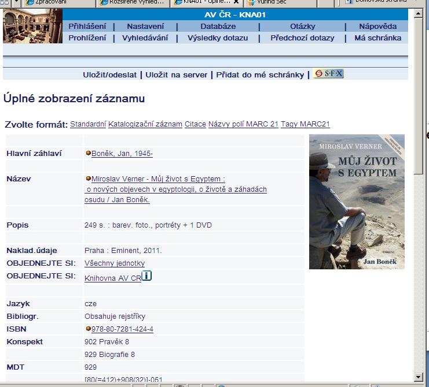429x387 pixels.
Task: Open author link Boněk, Jan, 1945-
Action: click(122, 154)
